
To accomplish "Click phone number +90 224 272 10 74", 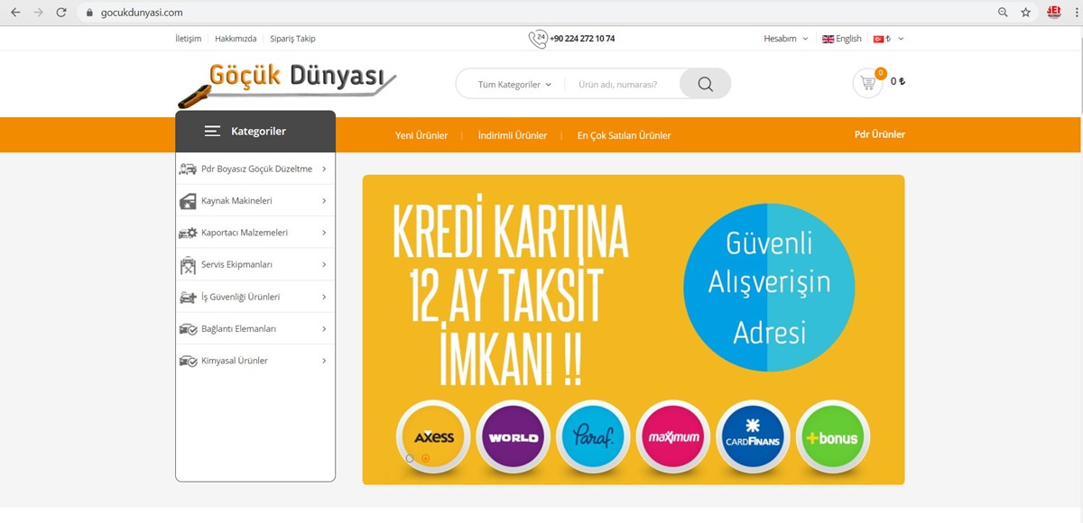I will coord(582,39).
